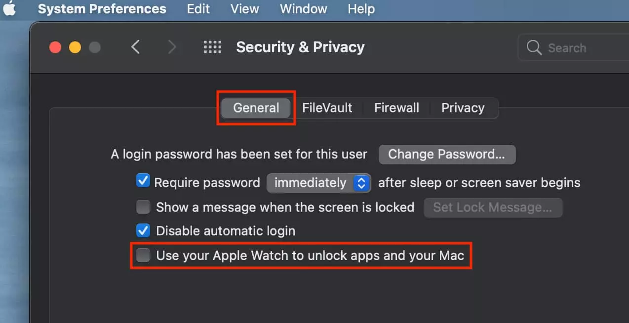Open the stepper arrows on the immediately selector
The width and height of the screenshot is (629, 323).
pos(362,183)
